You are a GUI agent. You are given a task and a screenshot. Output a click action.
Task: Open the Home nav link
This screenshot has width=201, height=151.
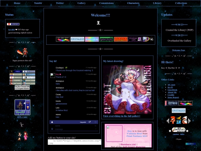coord(17,3)
